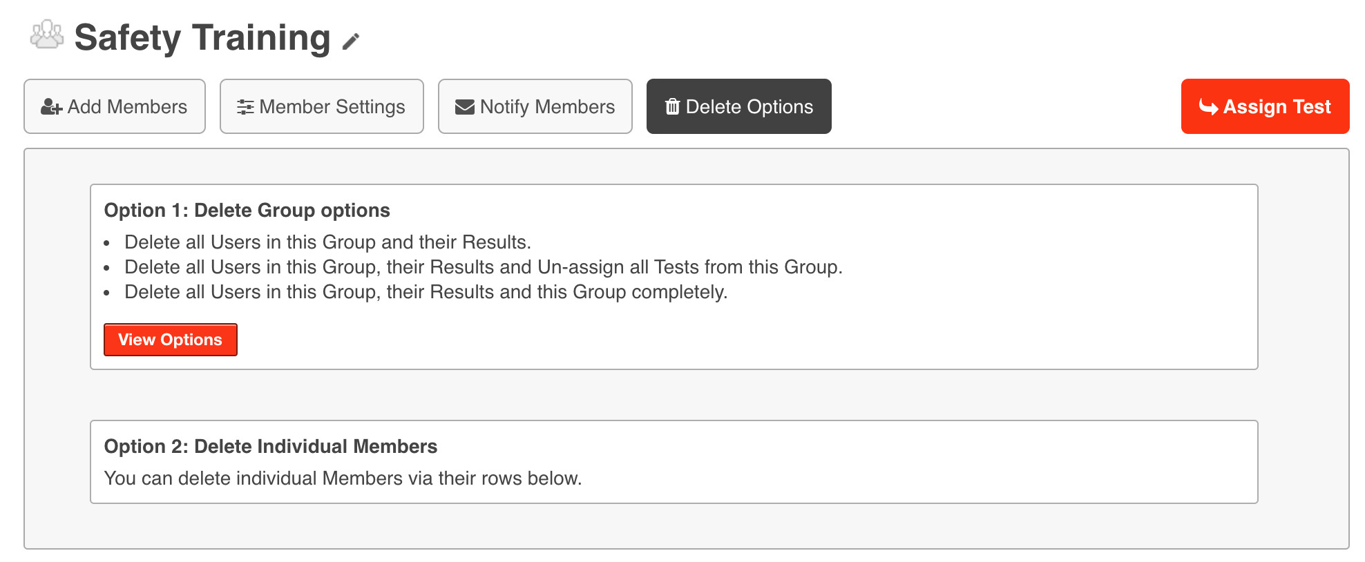Click the sliders icon on Member Settings
Screen dimensions: 1365x562
(x=245, y=107)
